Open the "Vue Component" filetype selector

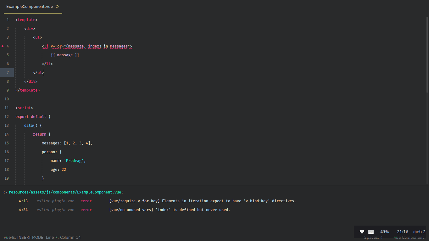pos(409,237)
